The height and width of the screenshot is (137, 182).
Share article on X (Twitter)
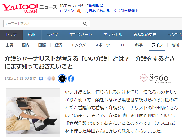pos(62,79)
